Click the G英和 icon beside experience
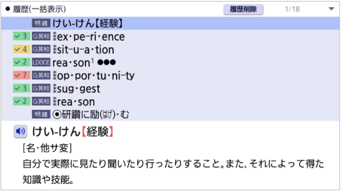This screenshot has height=191, width=341. pos(41,37)
